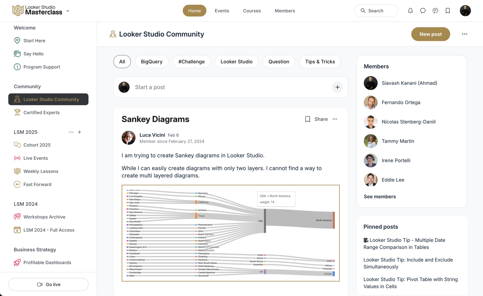Screen dimensions: 483x296
Task: Open the LSM 2025 options menu
Action: pyautogui.click(x=71, y=132)
